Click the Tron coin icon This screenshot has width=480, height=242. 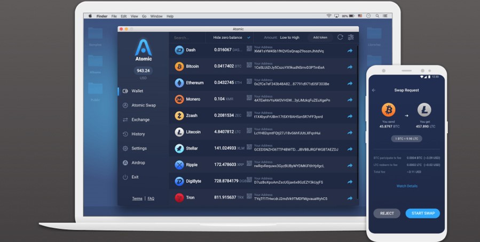(179, 198)
